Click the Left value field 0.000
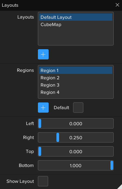 [76, 123]
